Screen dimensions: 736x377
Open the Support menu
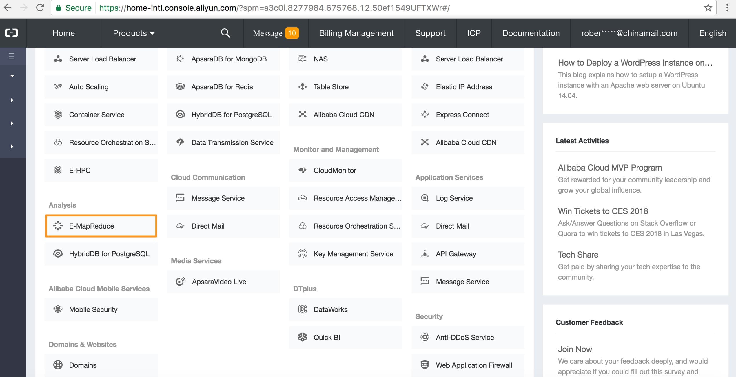pyautogui.click(x=430, y=33)
